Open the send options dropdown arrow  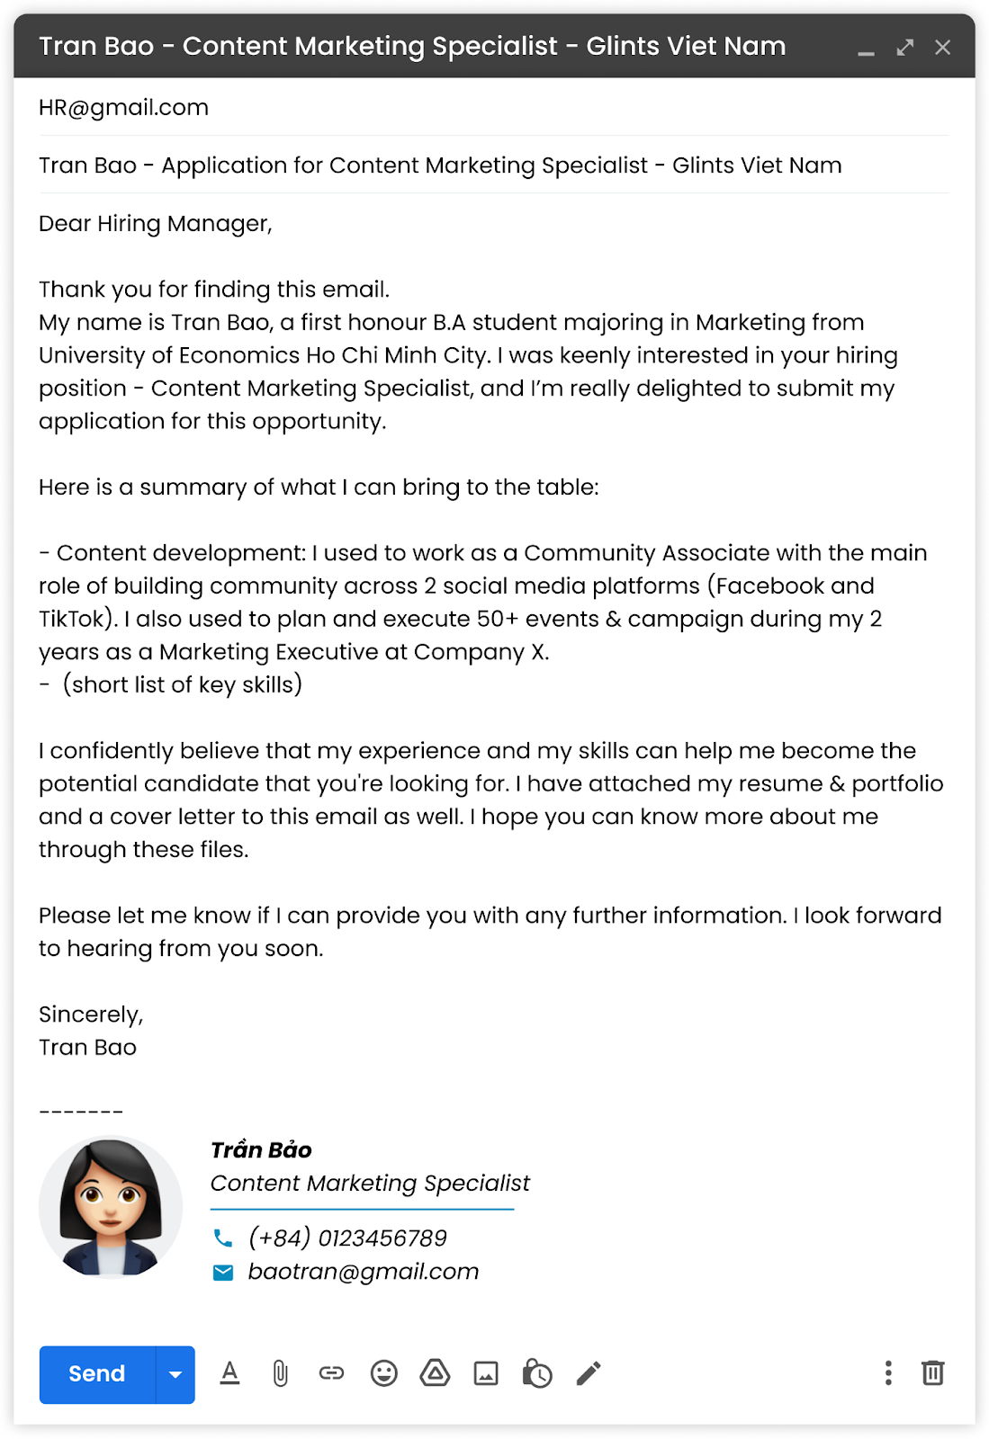175,1374
